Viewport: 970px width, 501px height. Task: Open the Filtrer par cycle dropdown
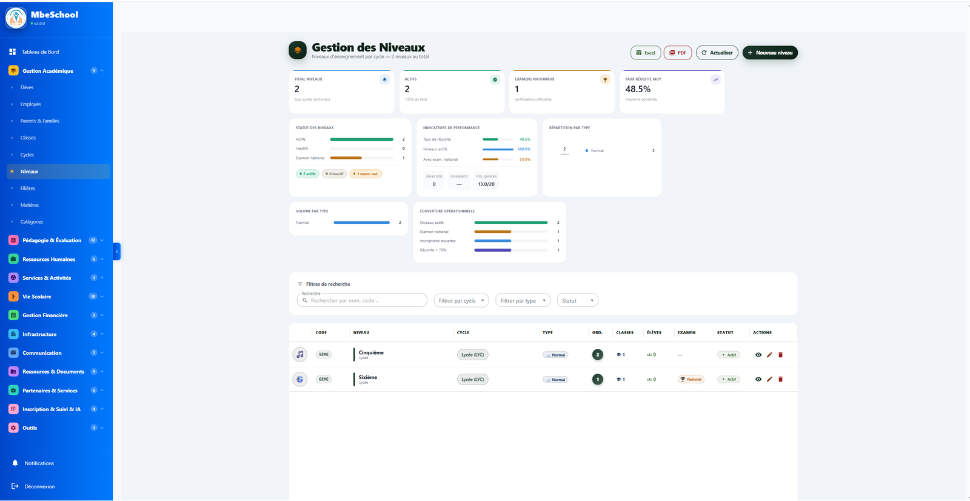(x=461, y=301)
